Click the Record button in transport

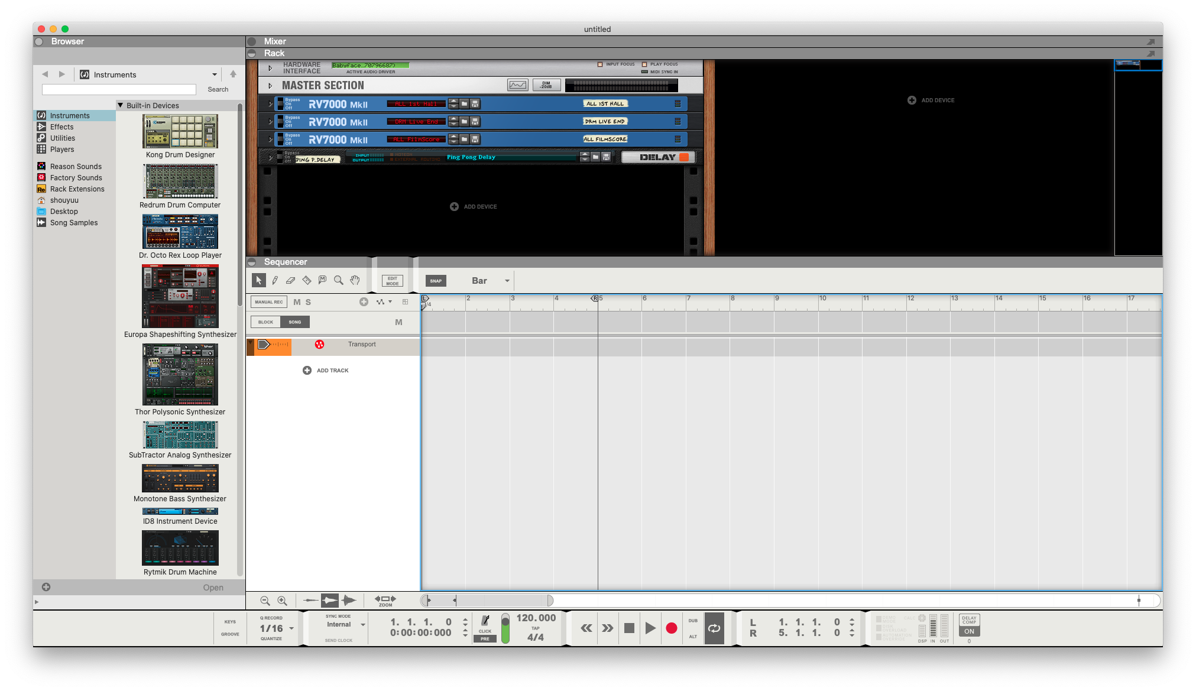[671, 628]
